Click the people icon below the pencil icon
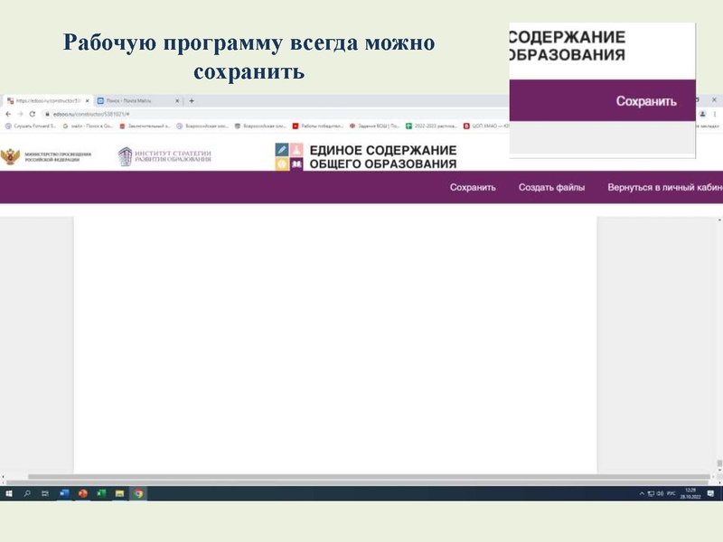The image size is (723, 542). 282,163
